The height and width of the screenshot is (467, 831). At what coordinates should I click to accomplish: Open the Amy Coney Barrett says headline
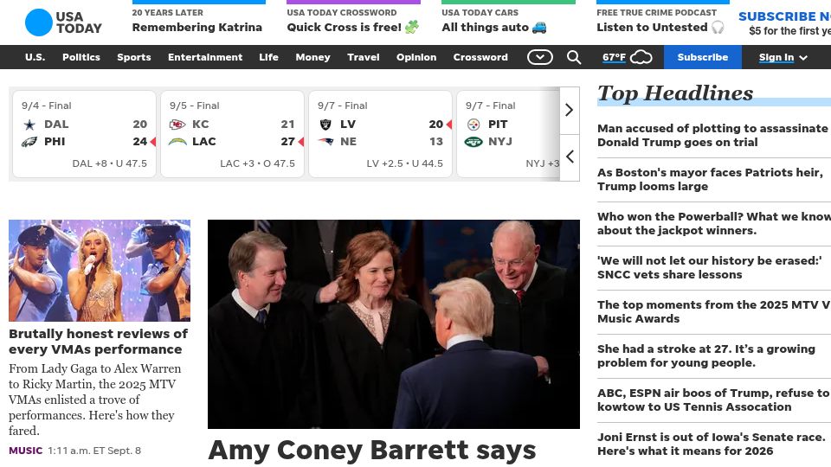tap(372, 451)
